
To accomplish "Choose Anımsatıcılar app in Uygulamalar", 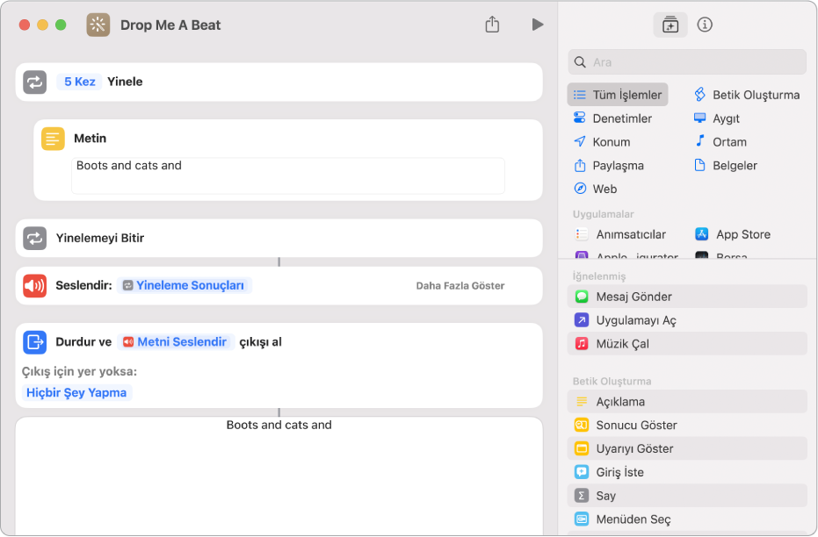I will pos(620,234).
